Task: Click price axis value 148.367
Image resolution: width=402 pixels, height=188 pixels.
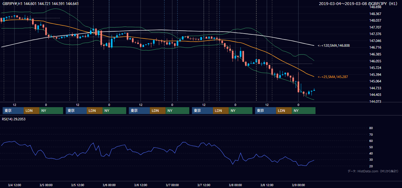Action: click(375, 14)
